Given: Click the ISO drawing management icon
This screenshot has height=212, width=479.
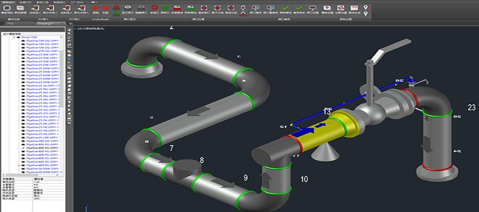Looking at the screenshot, I should [x=20, y=8].
